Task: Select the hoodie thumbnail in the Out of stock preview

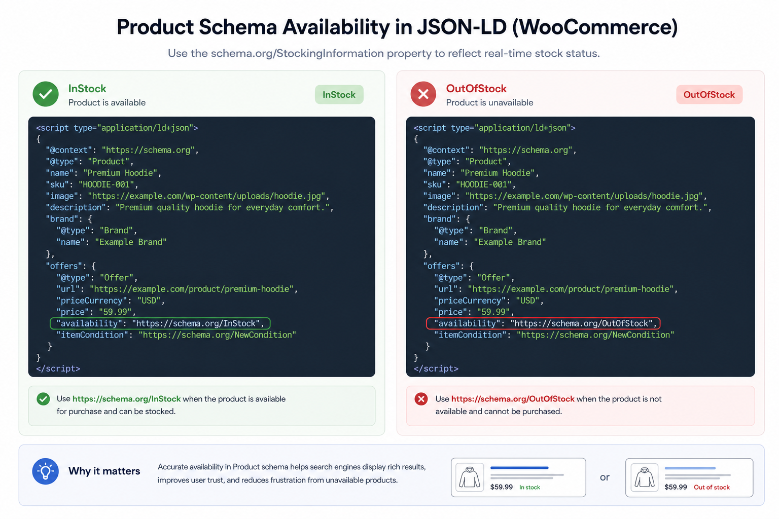Action: [645, 477]
